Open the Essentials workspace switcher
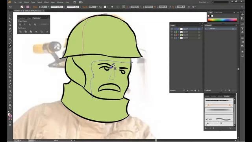The image size is (252, 142). [204, 2]
